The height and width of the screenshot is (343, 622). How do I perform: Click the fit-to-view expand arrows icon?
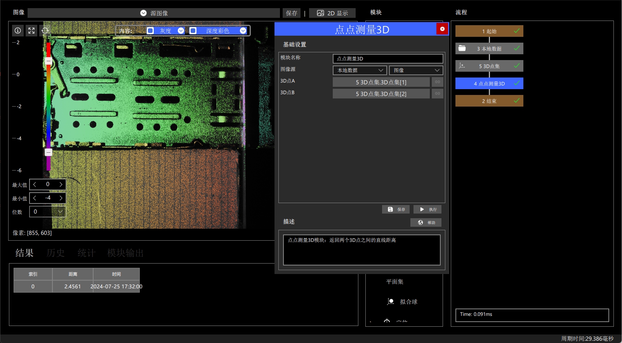click(x=31, y=30)
